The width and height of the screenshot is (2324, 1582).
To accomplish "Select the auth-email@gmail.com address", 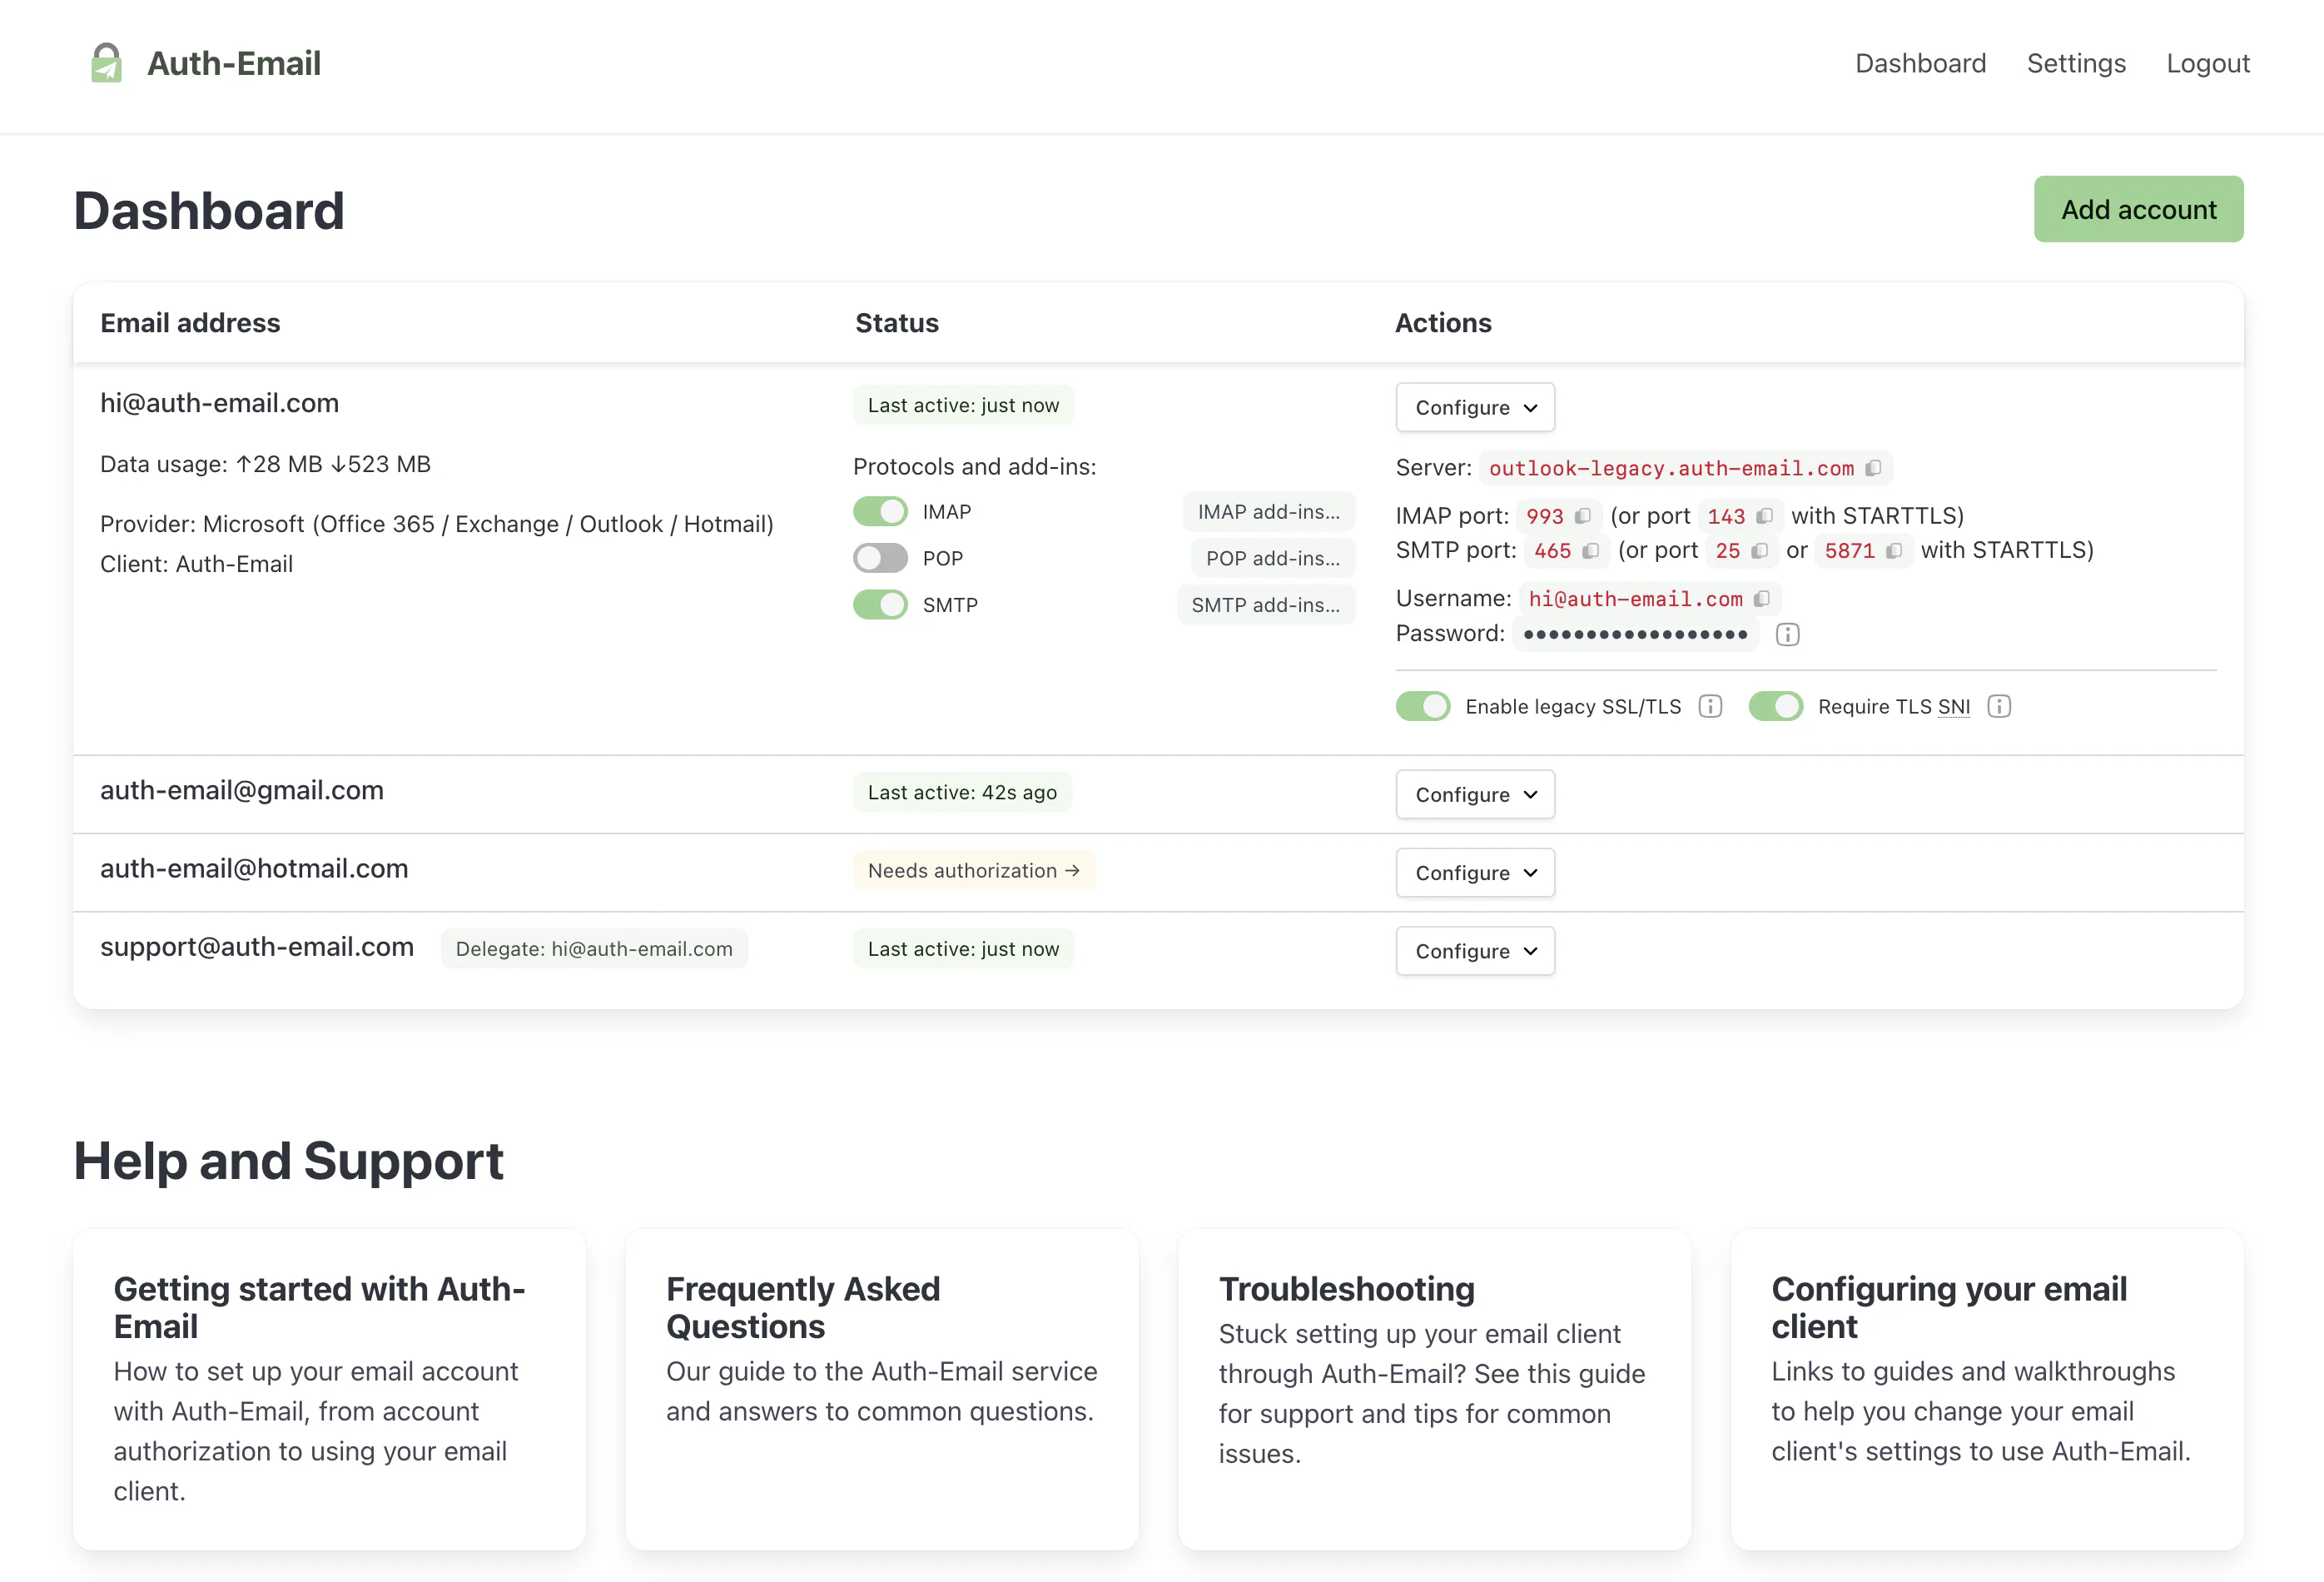I will click(x=242, y=790).
